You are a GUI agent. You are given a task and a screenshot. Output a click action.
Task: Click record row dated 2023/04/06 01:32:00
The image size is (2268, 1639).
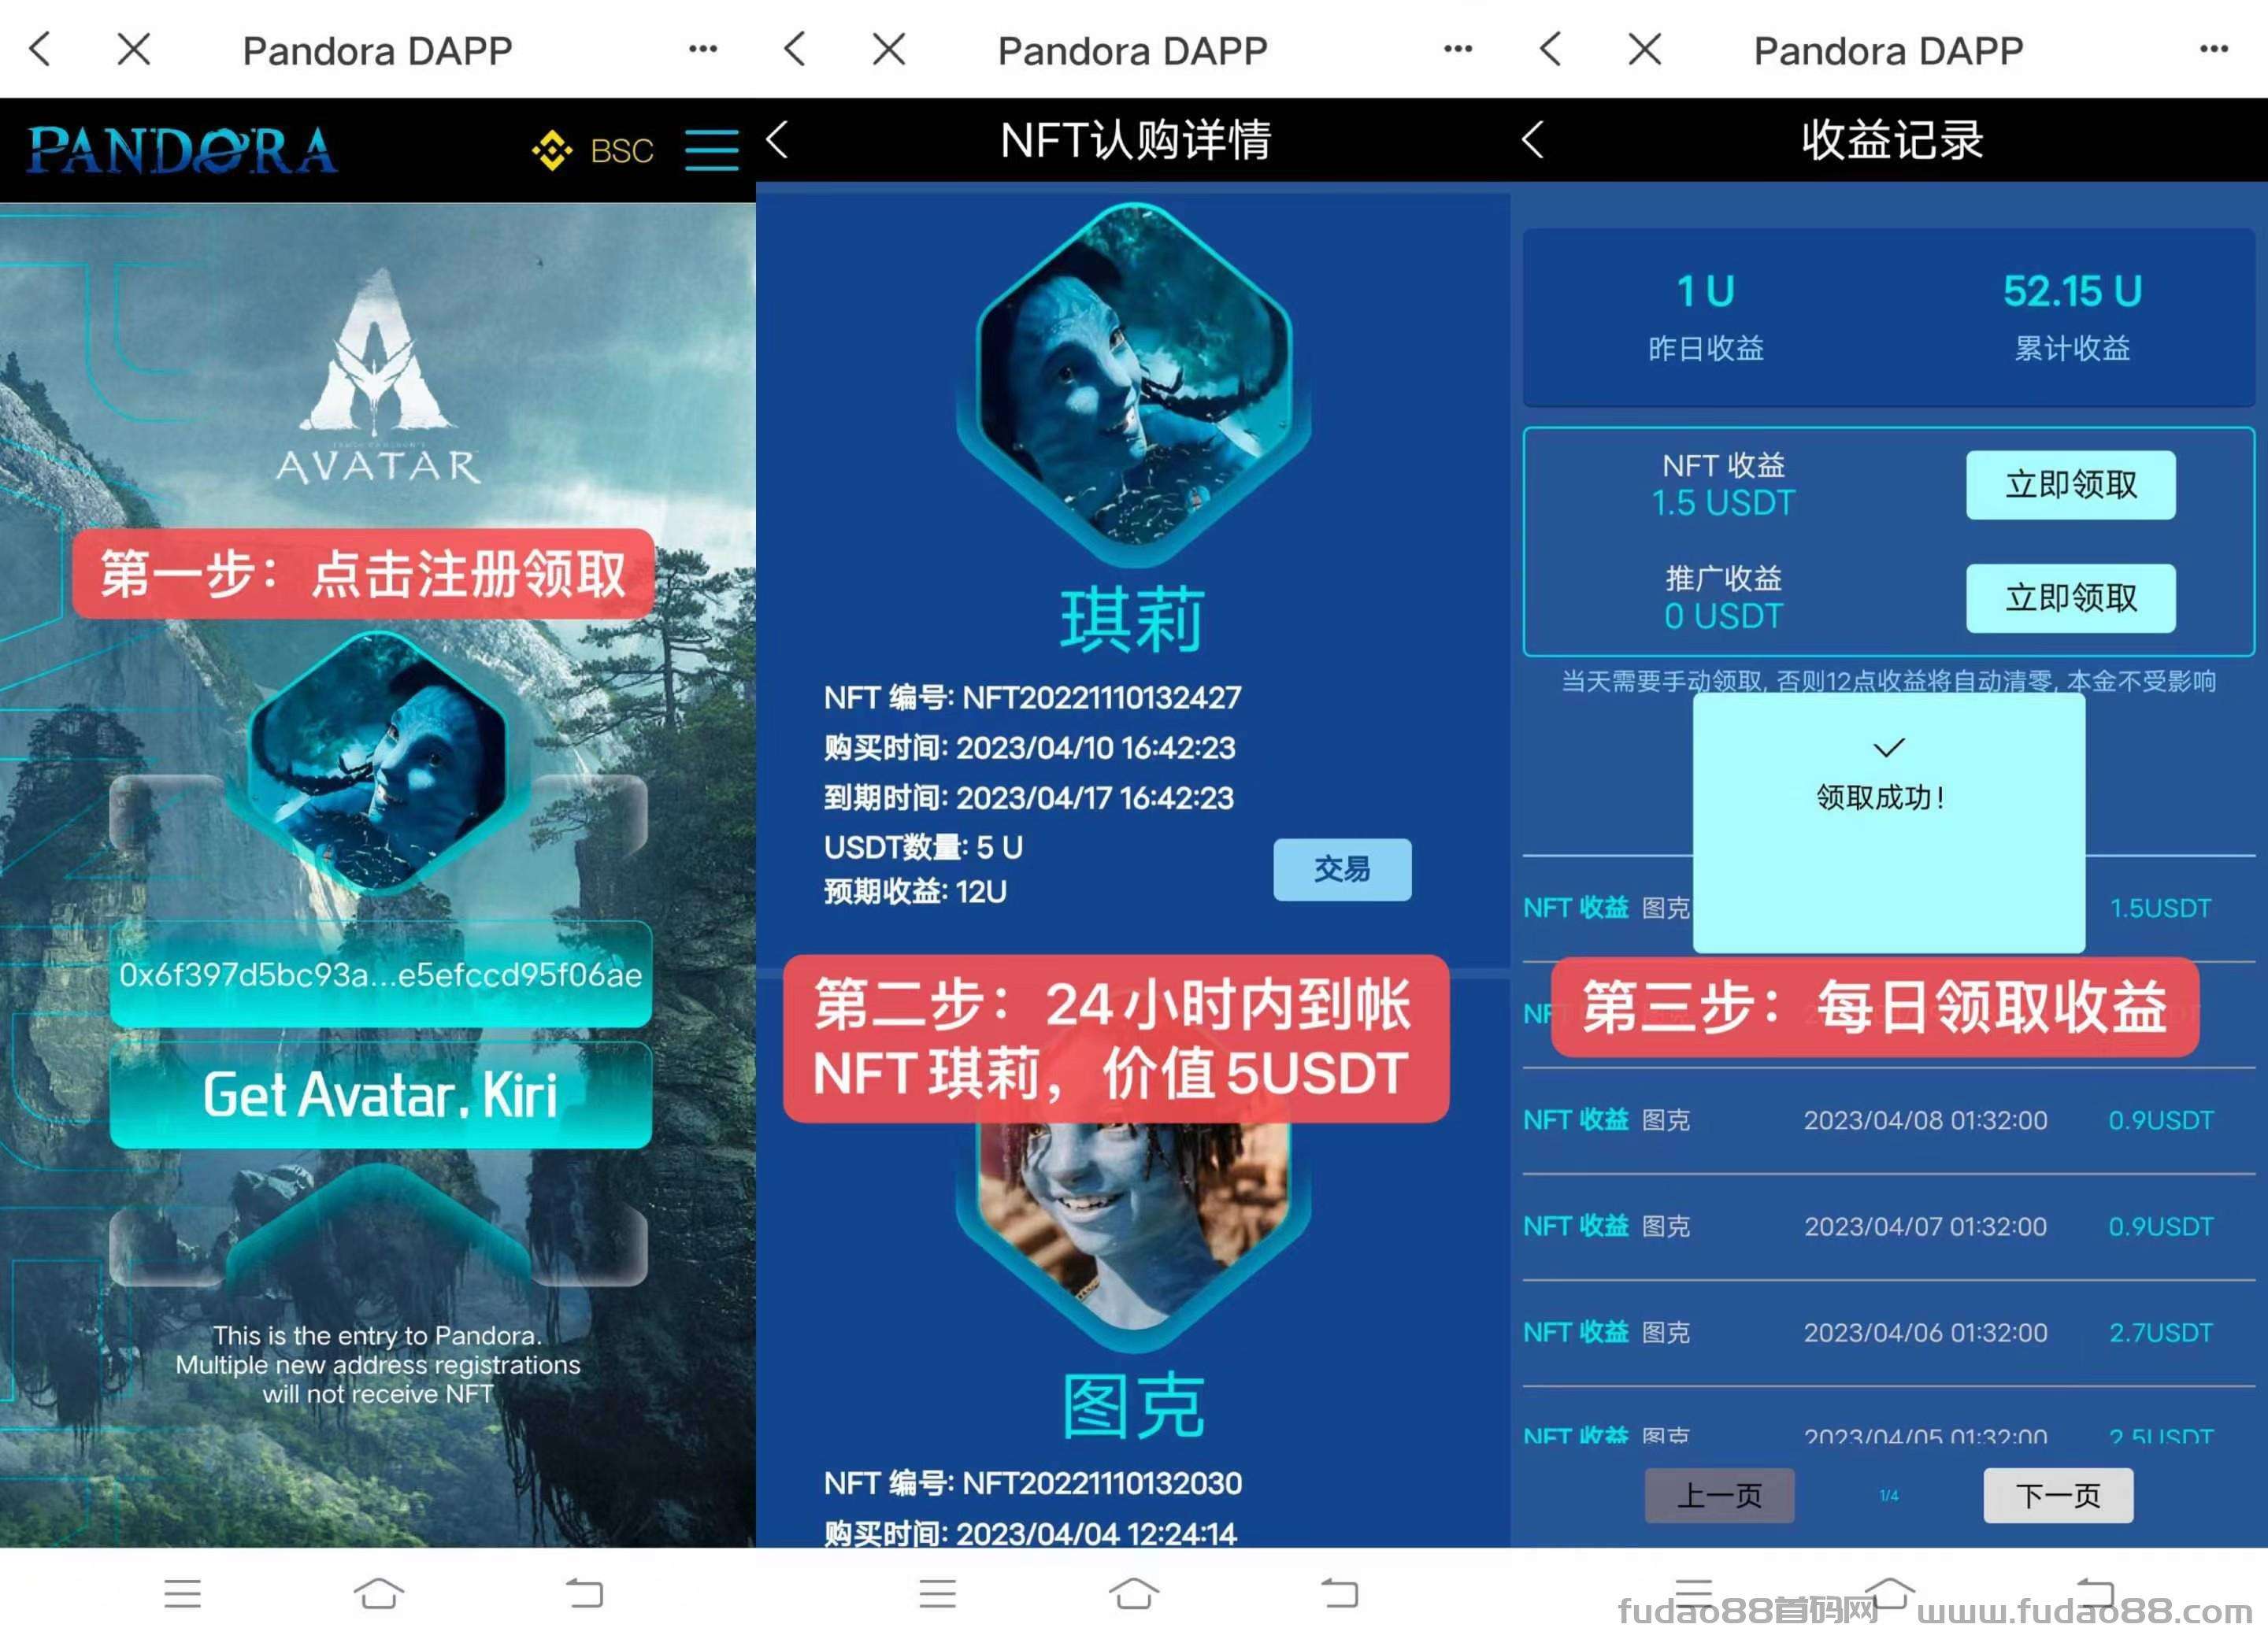click(1888, 1331)
